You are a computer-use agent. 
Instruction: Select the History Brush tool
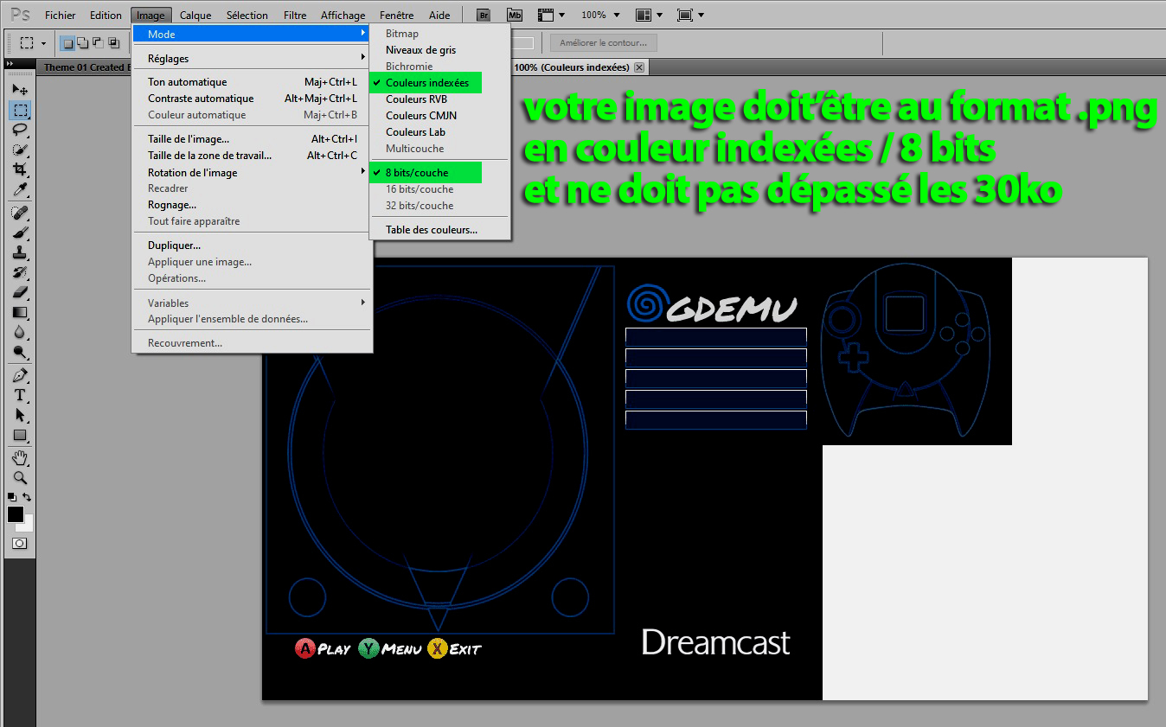click(x=20, y=272)
